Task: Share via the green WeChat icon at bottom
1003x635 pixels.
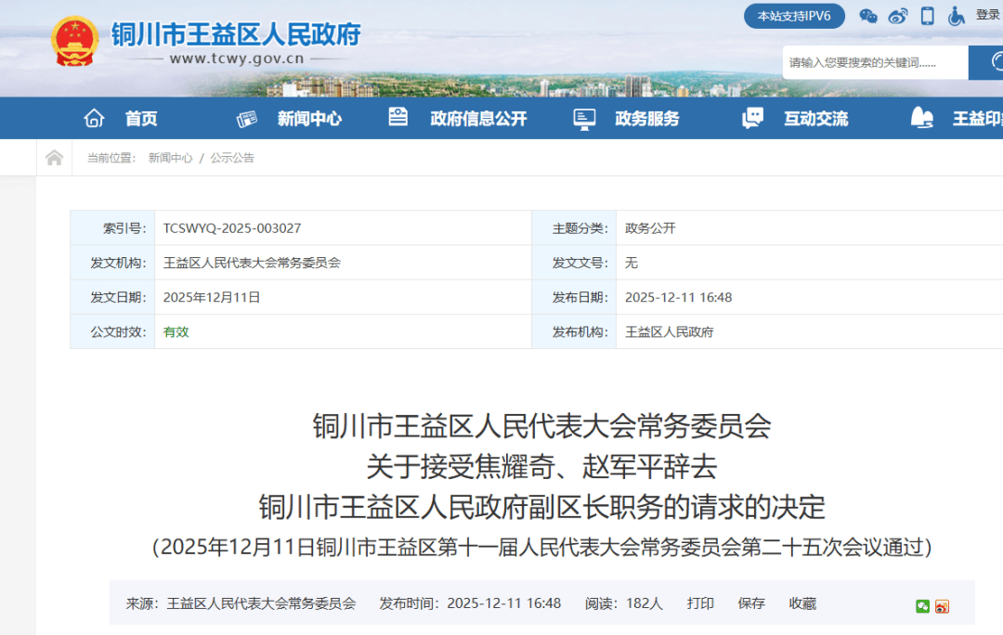Action: pyautogui.click(x=922, y=605)
